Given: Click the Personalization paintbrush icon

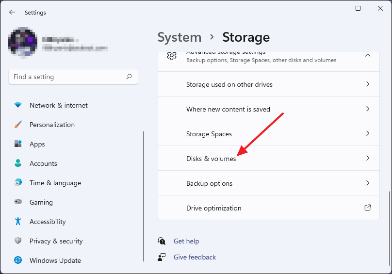Looking at the screenshot, I should point(18,125).
